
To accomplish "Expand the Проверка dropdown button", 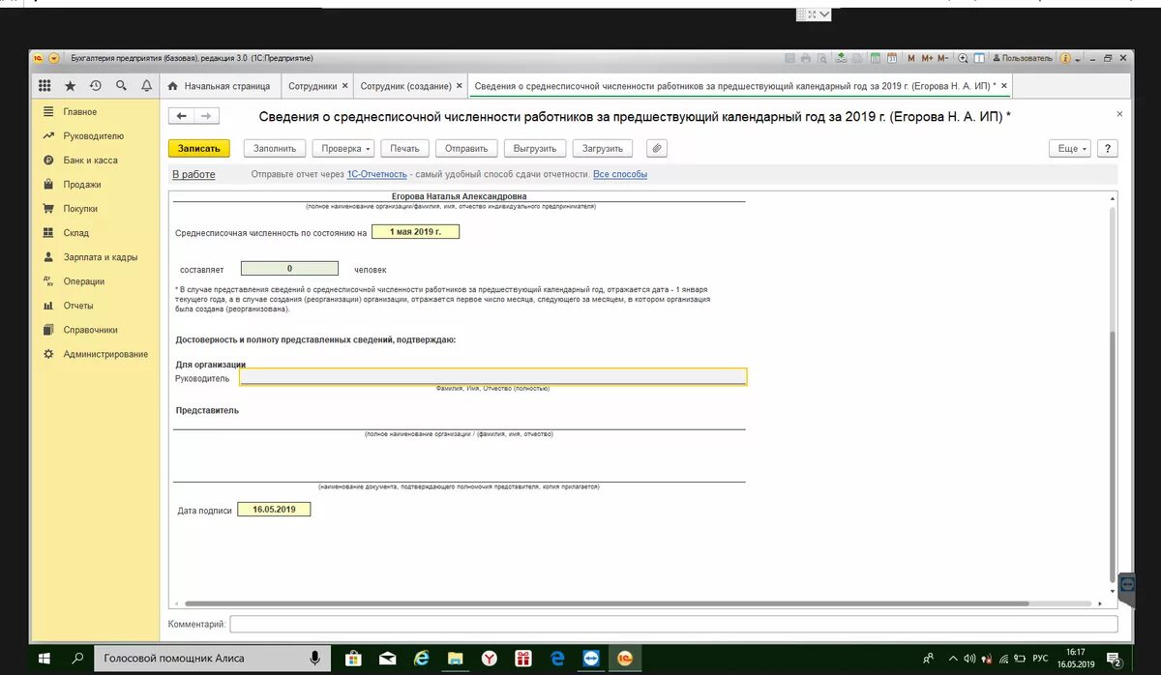I will pos(343,149).
